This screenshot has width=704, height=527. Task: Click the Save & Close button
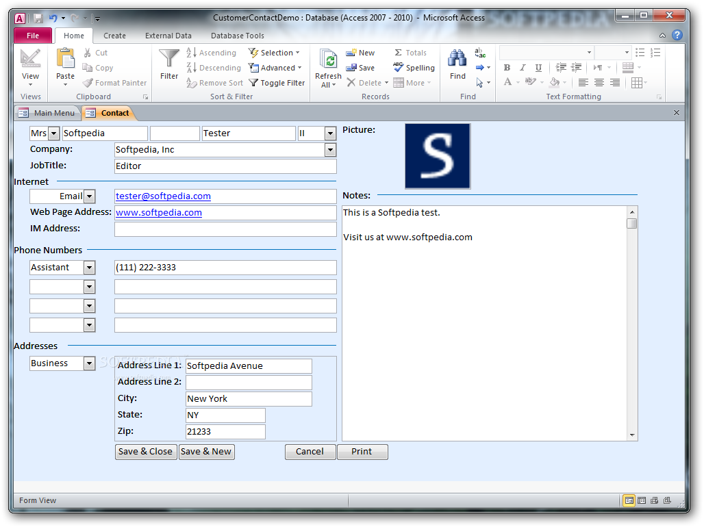(145, 452)
